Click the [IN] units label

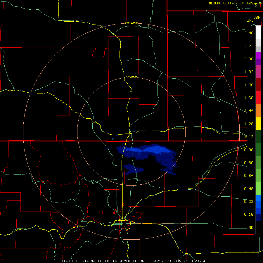pyautogui.click(x=249, y=20)
